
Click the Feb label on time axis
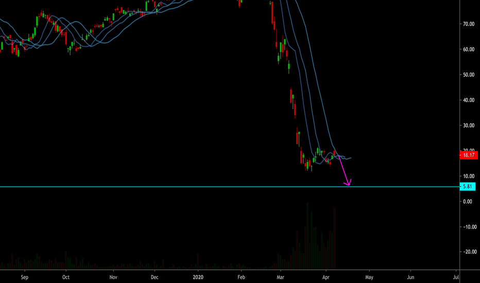click(241, 277)
